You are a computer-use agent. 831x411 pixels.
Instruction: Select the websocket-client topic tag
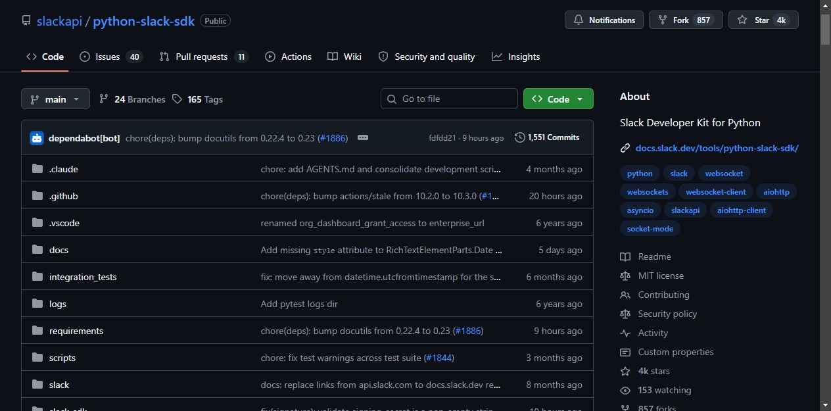(x=716, y=192)
